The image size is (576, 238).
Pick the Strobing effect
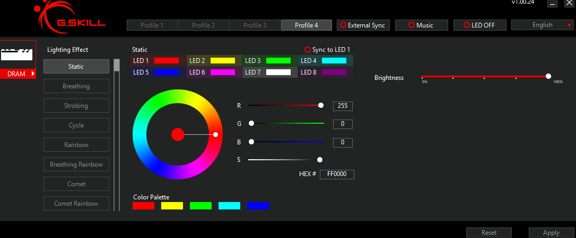[x=76, y=105]
